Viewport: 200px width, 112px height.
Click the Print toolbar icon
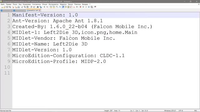coord(18,7)
